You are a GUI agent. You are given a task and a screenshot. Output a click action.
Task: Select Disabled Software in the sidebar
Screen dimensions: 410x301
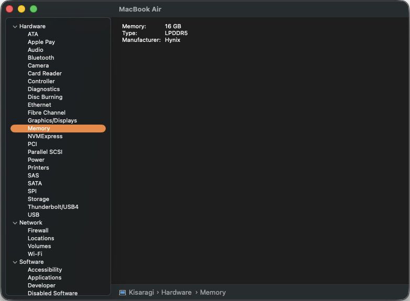pyautogui.click(x=52, y=293)
